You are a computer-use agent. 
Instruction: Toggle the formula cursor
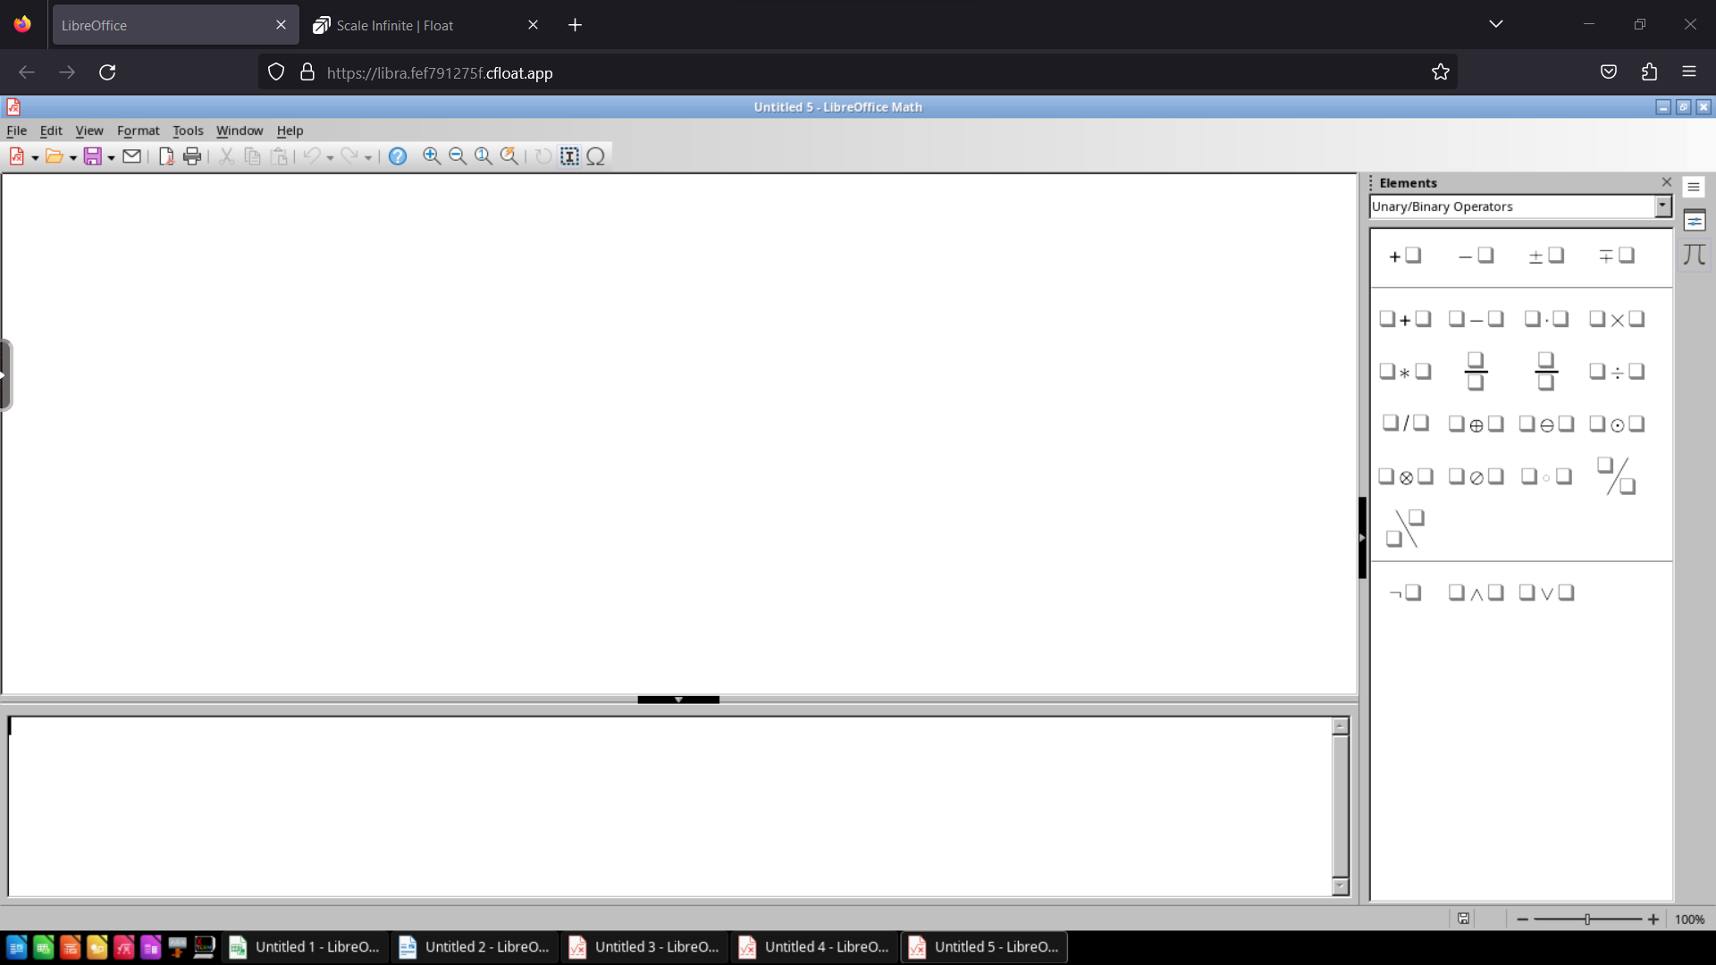[x=569, y=156]
